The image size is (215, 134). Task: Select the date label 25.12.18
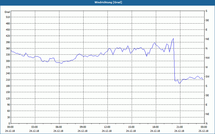203,131
